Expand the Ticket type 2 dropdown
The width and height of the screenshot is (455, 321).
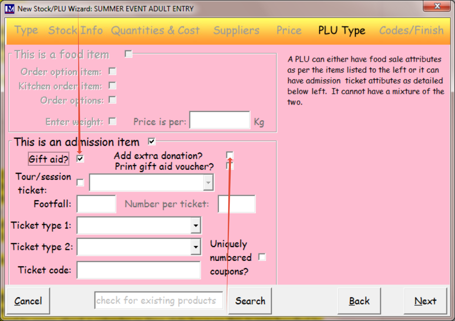point(196,247)
